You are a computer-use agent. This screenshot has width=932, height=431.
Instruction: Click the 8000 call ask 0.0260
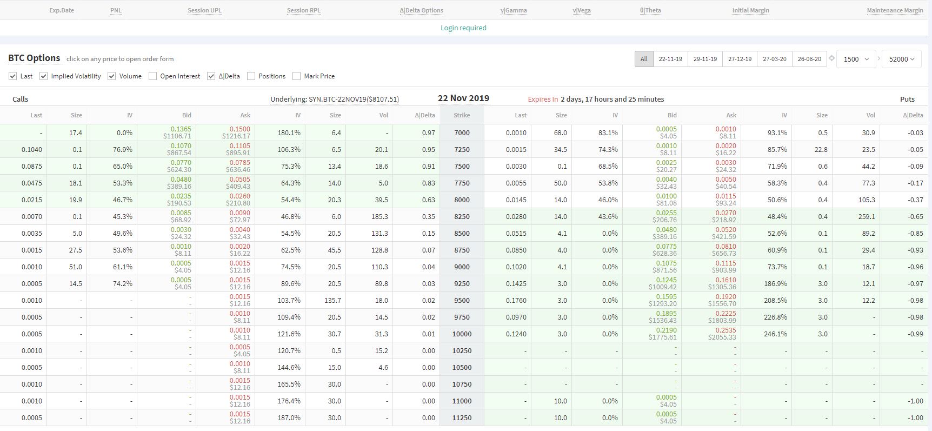tap(239, 196)
